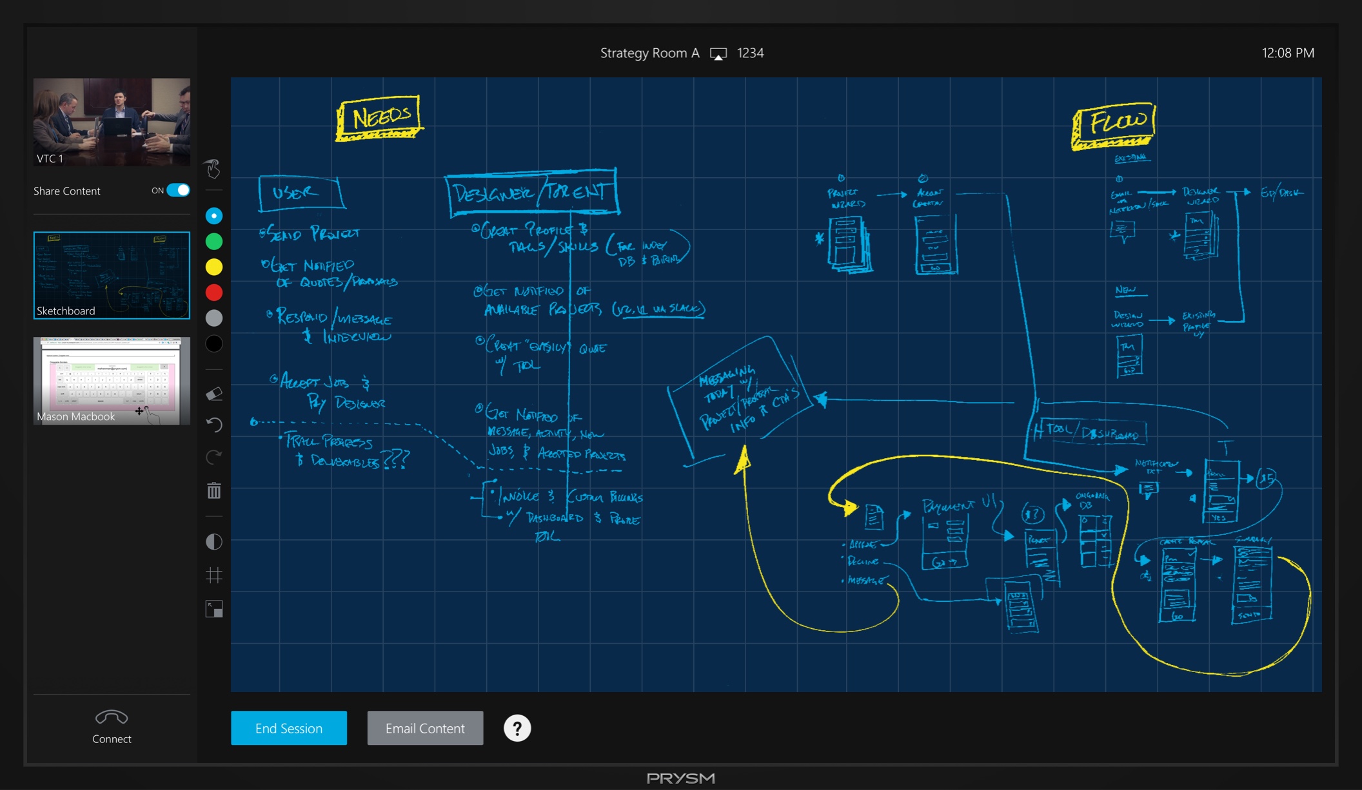
Task: Select the VTC 1 video feed thumbnail
Action: coord(112,122)
